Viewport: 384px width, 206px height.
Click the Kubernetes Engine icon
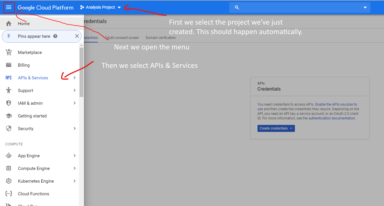[9, 181]
